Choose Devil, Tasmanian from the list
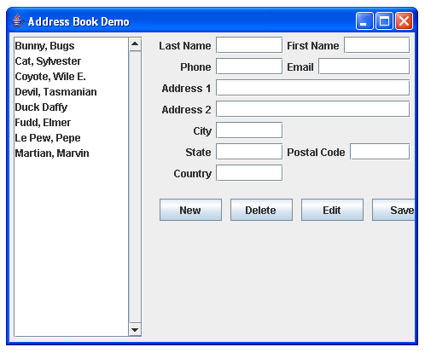This screenshot has height=353, width=425. (x=72, y=92)
